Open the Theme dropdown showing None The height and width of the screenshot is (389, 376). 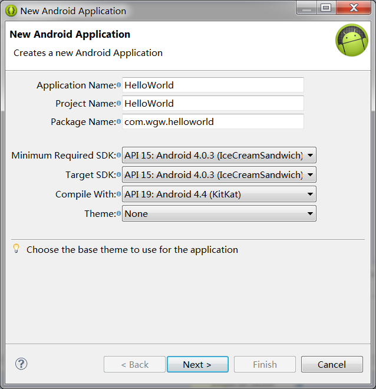(219, 213)
